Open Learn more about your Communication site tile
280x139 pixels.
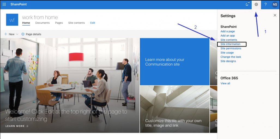175,62
